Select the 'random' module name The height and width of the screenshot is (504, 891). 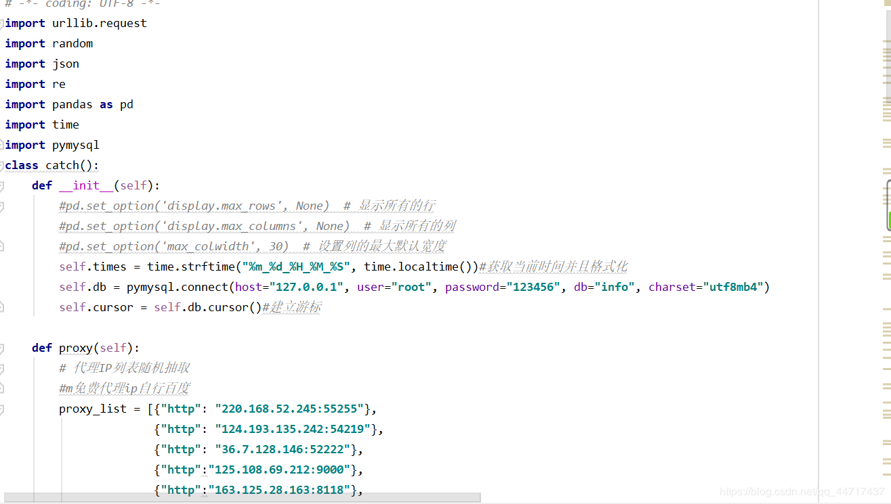click(72, 43)
